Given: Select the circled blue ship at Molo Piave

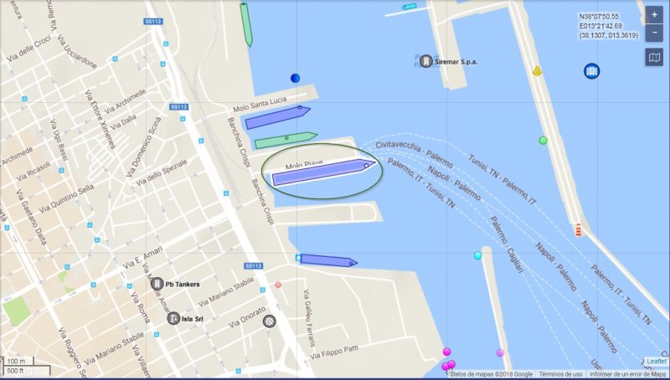Looking at the screenshot, I should 323,172.
